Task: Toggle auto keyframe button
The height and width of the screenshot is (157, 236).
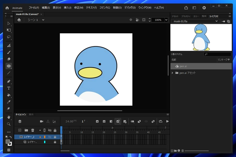Action: point(118,121)
